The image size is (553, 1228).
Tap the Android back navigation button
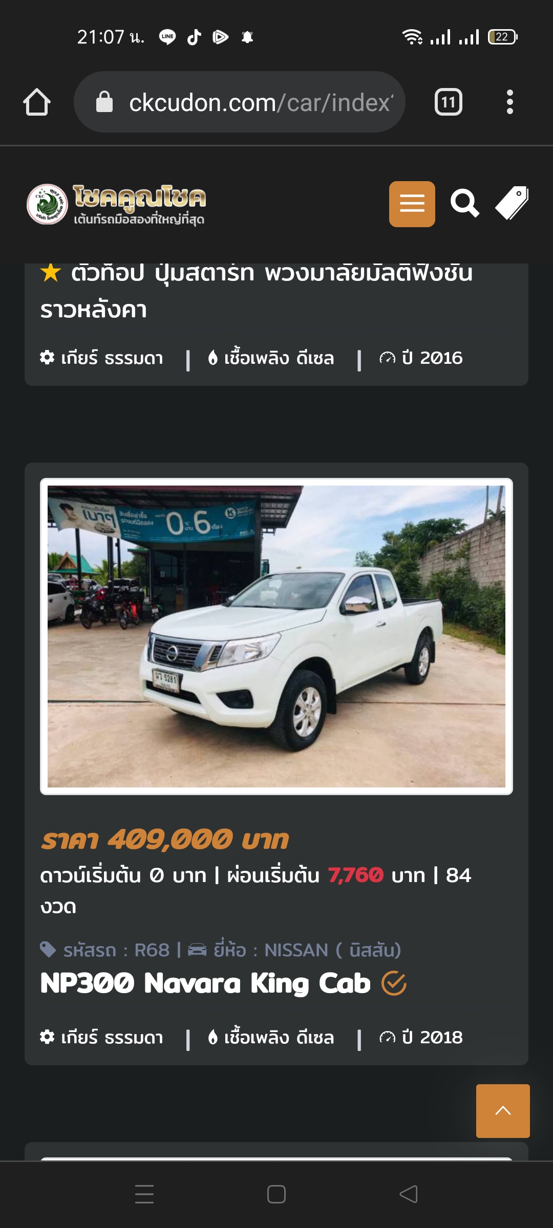409,1194
